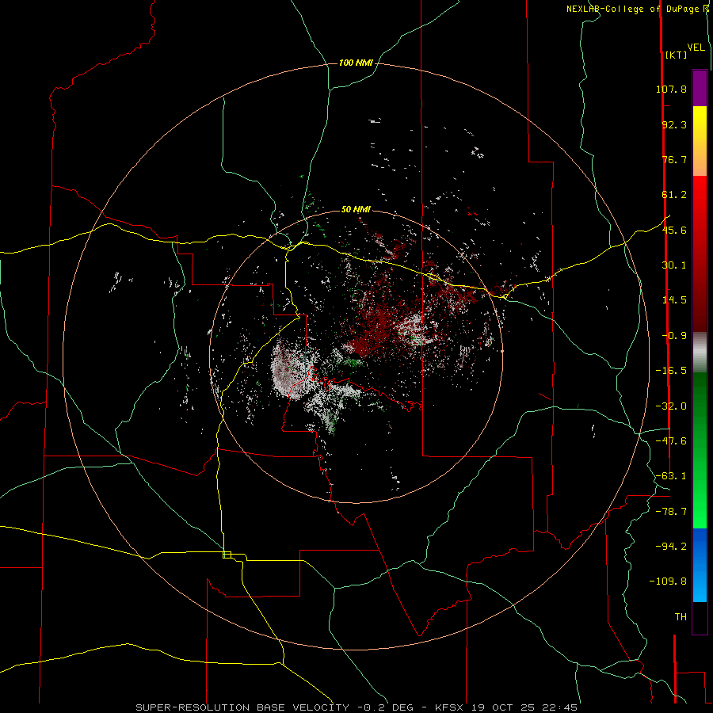This screenshot has height=713, width=713.
Task: Click the -109.8 value on velocity scale
Action: tap(668, 581)
